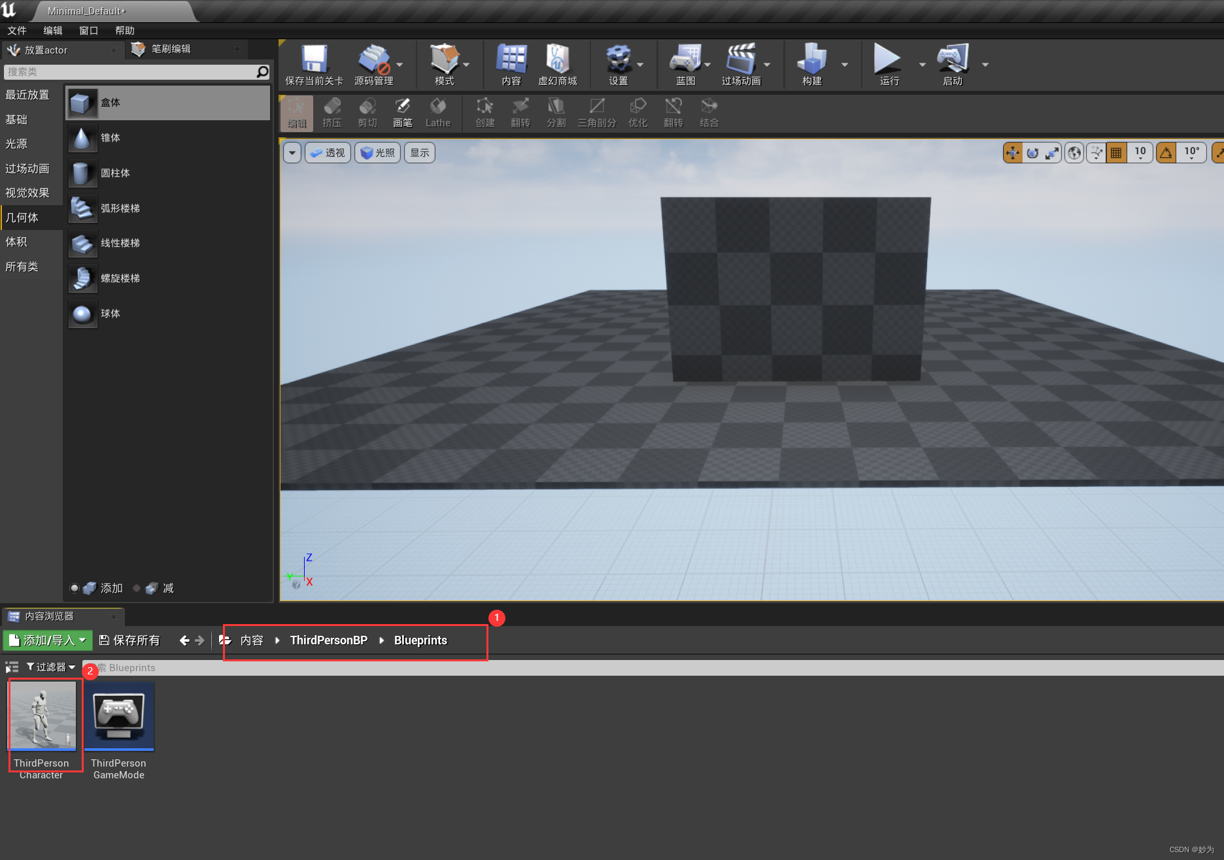The image size is (1224, 860).
Task: Expand the Play options dropdown arrow
Action: 922,64
